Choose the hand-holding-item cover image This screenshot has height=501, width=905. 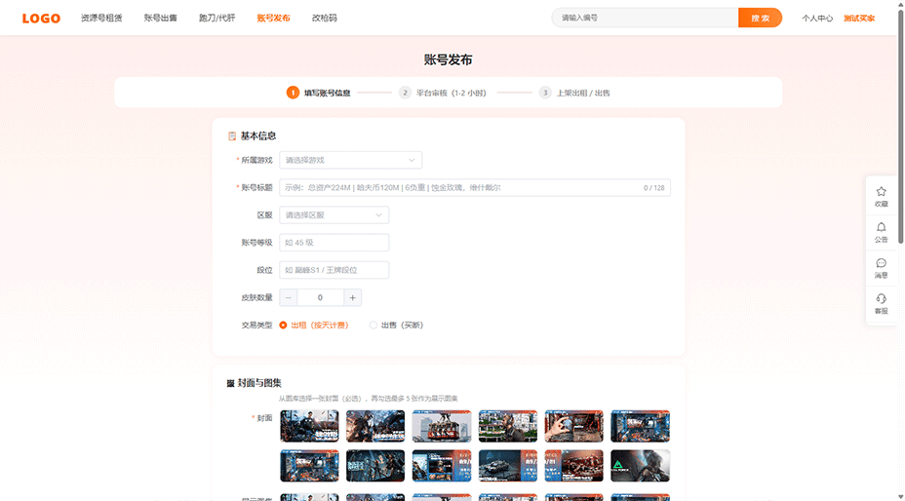[x=573, y=426]
